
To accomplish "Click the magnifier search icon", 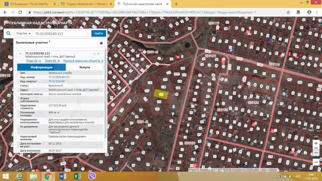I will 9,33.
